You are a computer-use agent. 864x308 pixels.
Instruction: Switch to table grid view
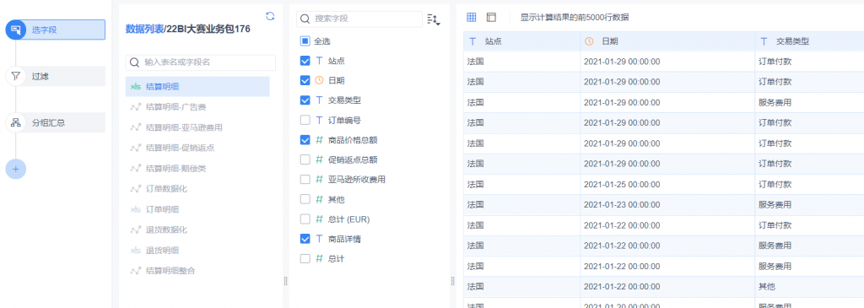[471, 18]
